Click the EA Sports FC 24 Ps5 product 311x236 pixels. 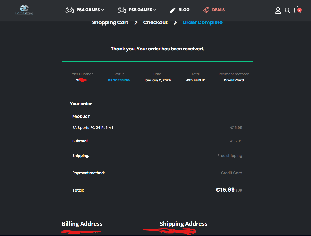(90, 128)
